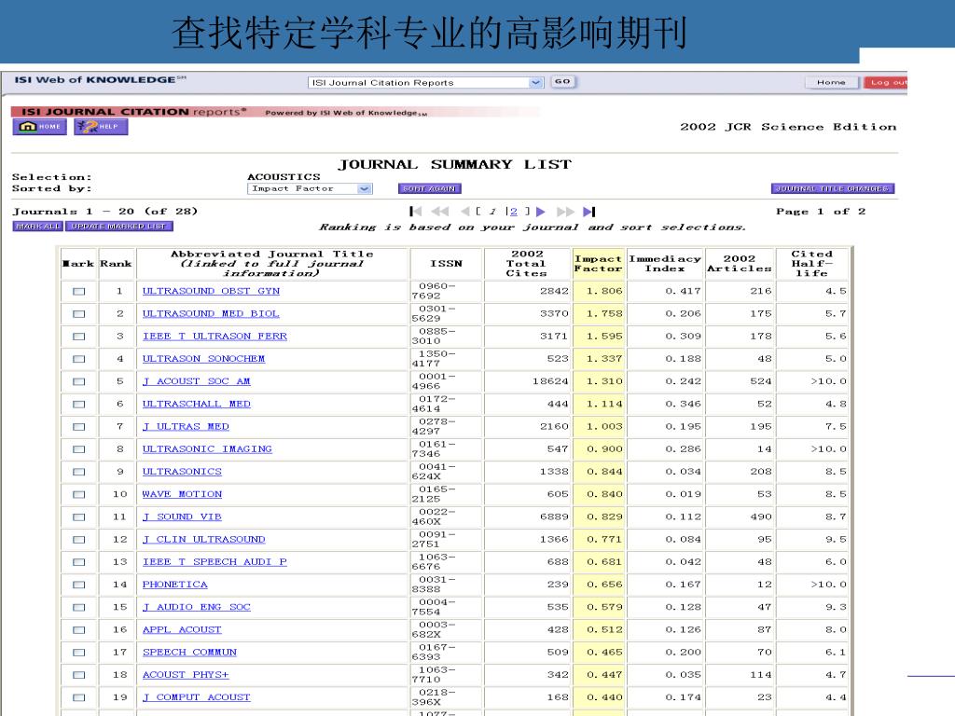
Task: Open ACOUST PHYS+ journal link
Action: (x=186, y=674)
